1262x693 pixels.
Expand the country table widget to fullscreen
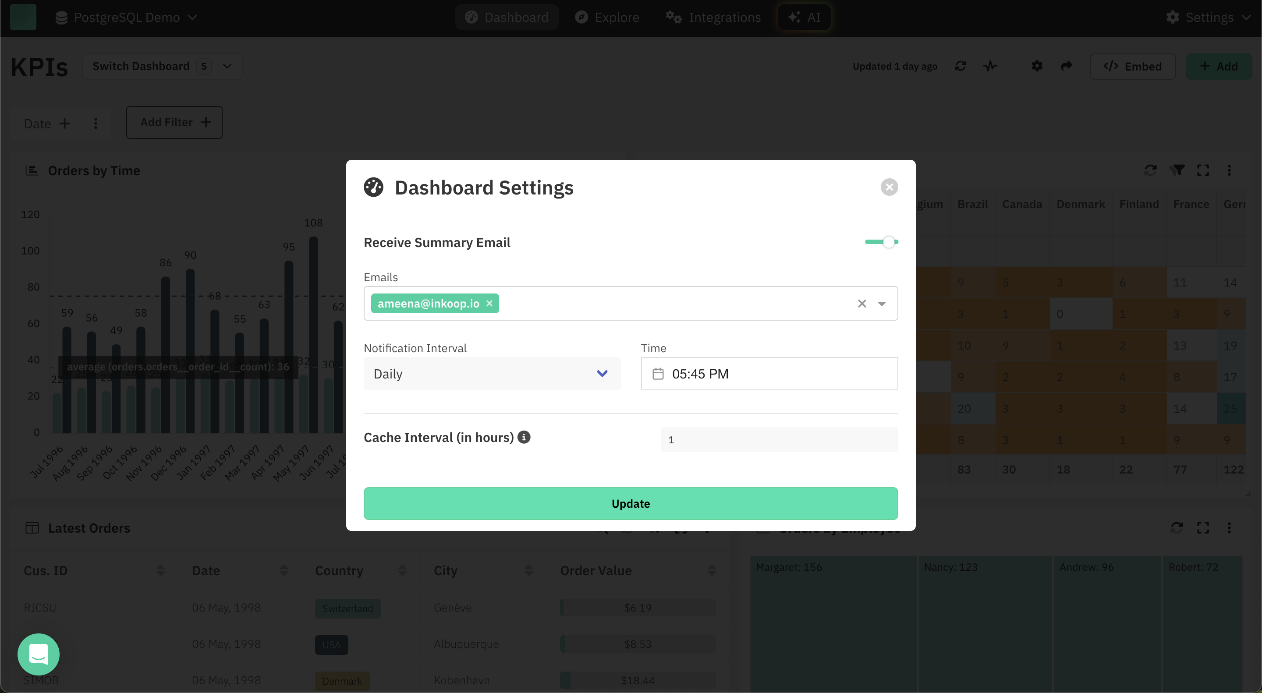[1203, 170]
